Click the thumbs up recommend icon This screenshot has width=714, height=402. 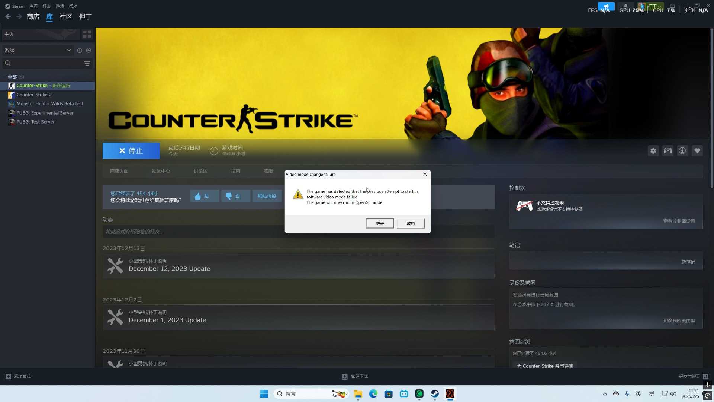(x=198, y=196)
